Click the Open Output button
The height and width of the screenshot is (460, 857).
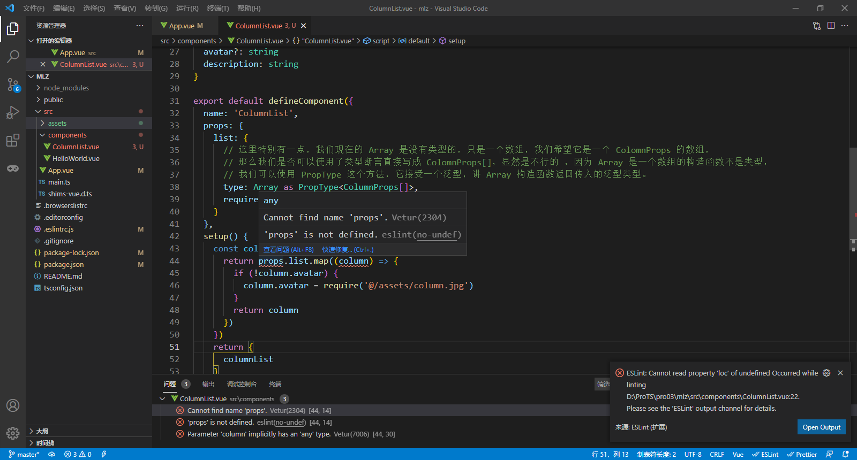point(822,427)
